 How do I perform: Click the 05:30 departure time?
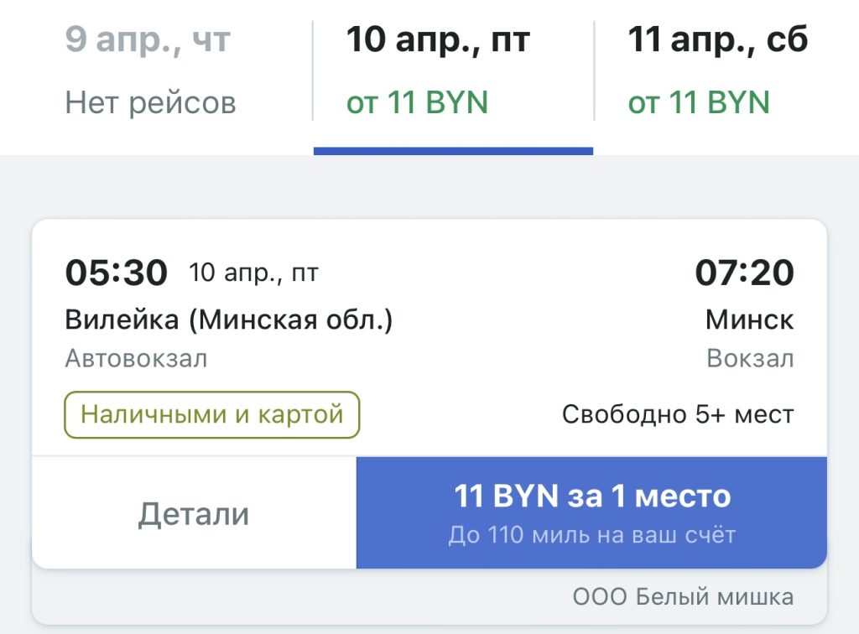click(117, 273)
